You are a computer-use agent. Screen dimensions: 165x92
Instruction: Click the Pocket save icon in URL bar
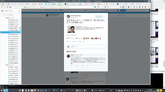point(105,7)
